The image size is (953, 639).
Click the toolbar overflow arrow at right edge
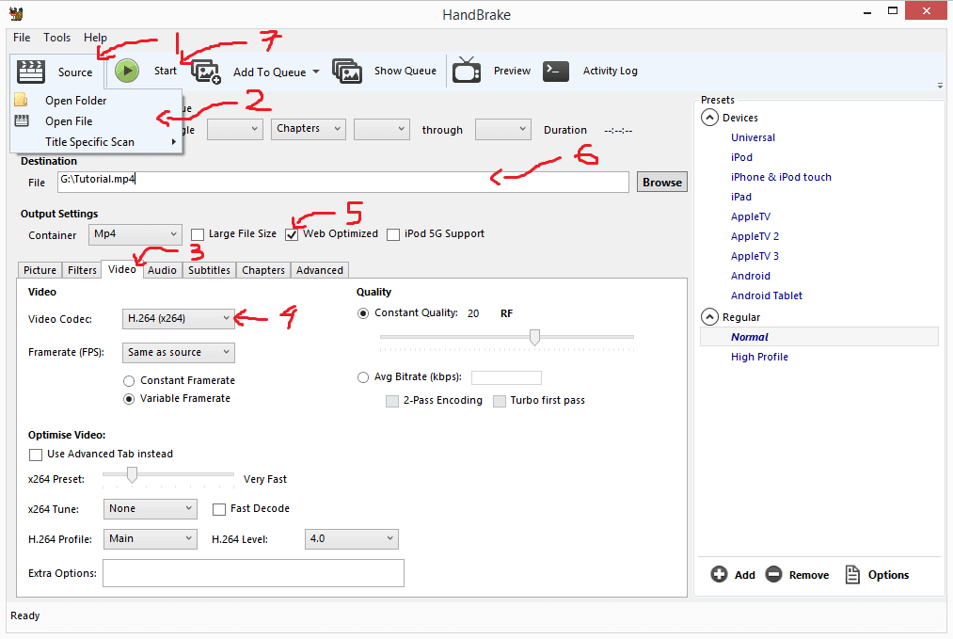pyautogui.click(x=940, y=86)
